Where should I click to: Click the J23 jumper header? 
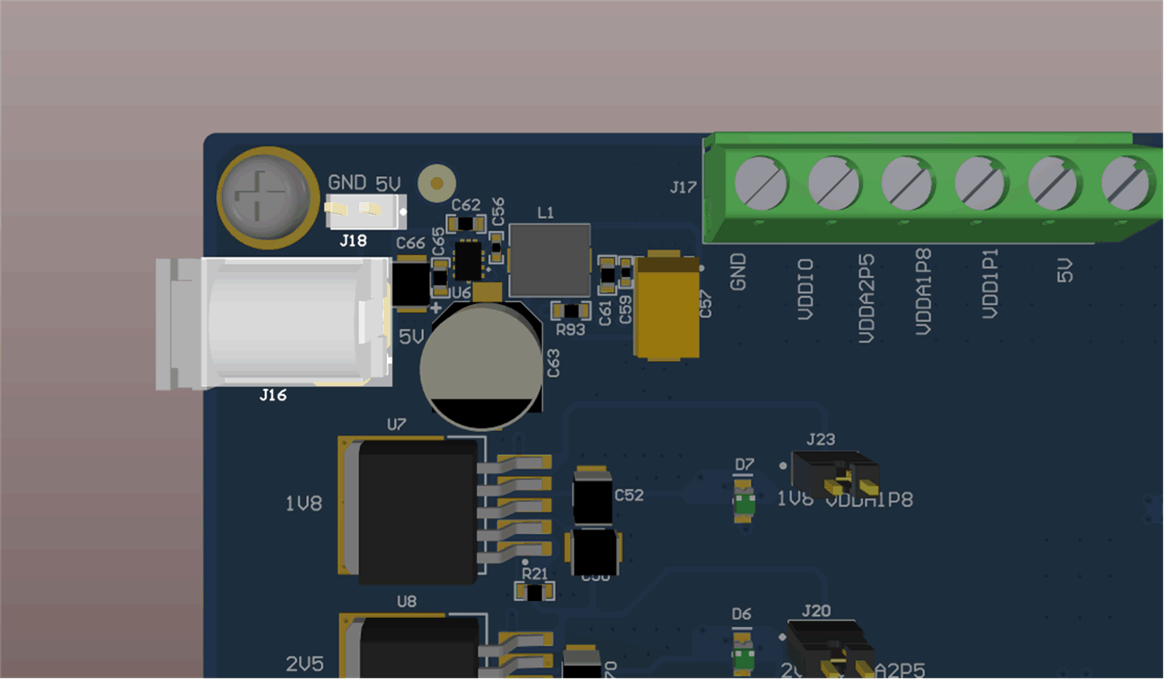pyautogui.click(x=835, y=475)
